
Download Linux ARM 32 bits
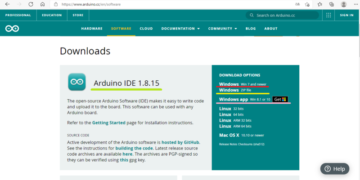pos(235,120)
